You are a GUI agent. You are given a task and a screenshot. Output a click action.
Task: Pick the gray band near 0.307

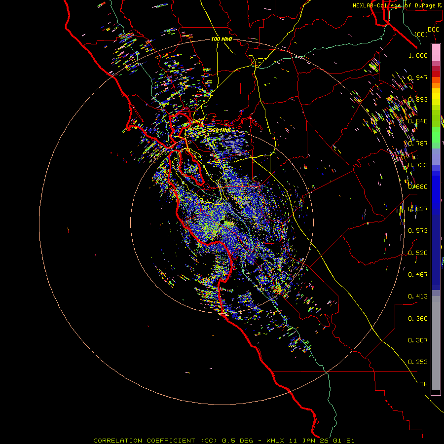(436, 343)
